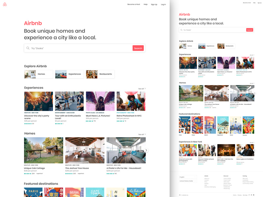
Task: Open The Joshua Tree House photo in large Homes
Action: pos(85,150)
